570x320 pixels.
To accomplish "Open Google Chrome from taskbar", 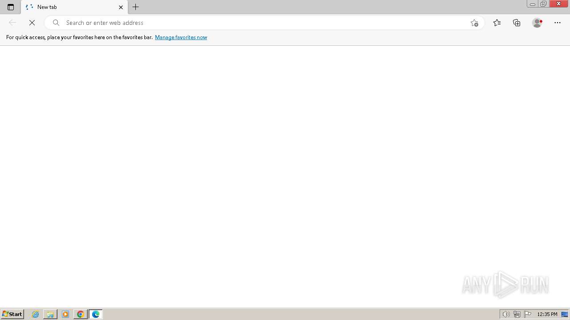I will [x=81, y=314].
